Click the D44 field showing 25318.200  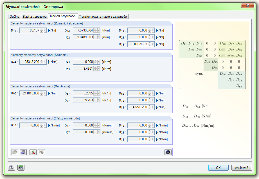point(30,62)
